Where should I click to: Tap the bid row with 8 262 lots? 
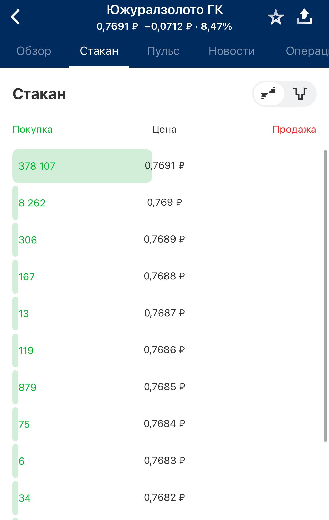coord(32,203)
